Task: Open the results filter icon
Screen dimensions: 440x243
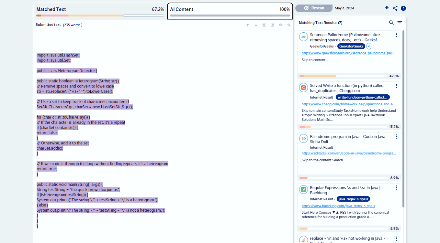Action: pos(400,23)
